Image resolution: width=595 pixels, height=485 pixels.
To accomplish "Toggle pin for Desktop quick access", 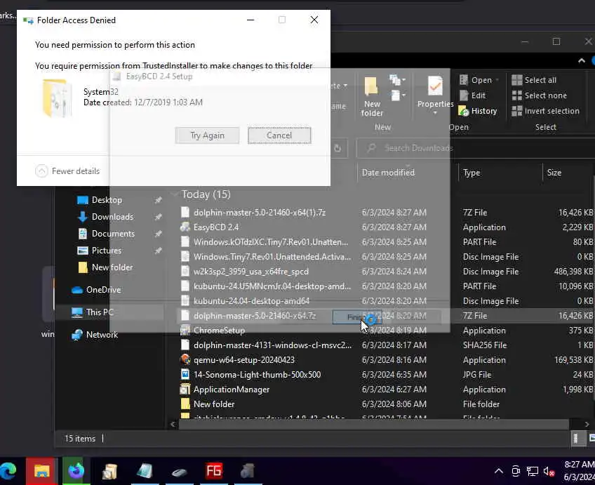I will (159, 200).
